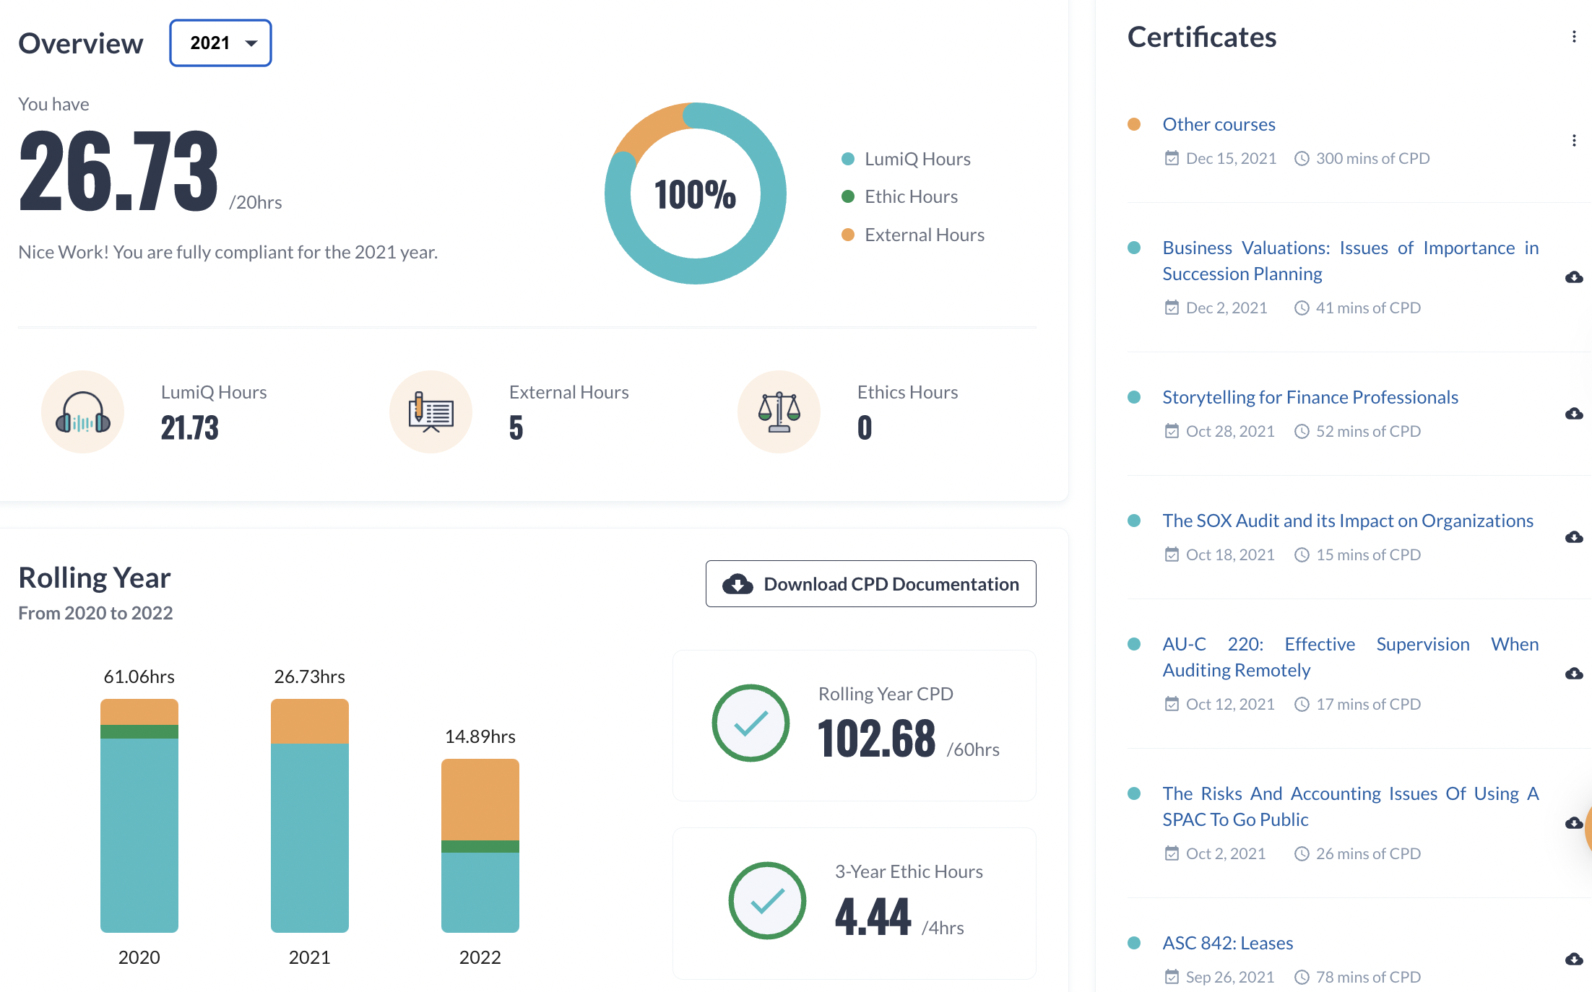Open ASC 842: Leases course link
Image resolution: width=1592 pixels, height=992 pixels.
(1227, 943)
